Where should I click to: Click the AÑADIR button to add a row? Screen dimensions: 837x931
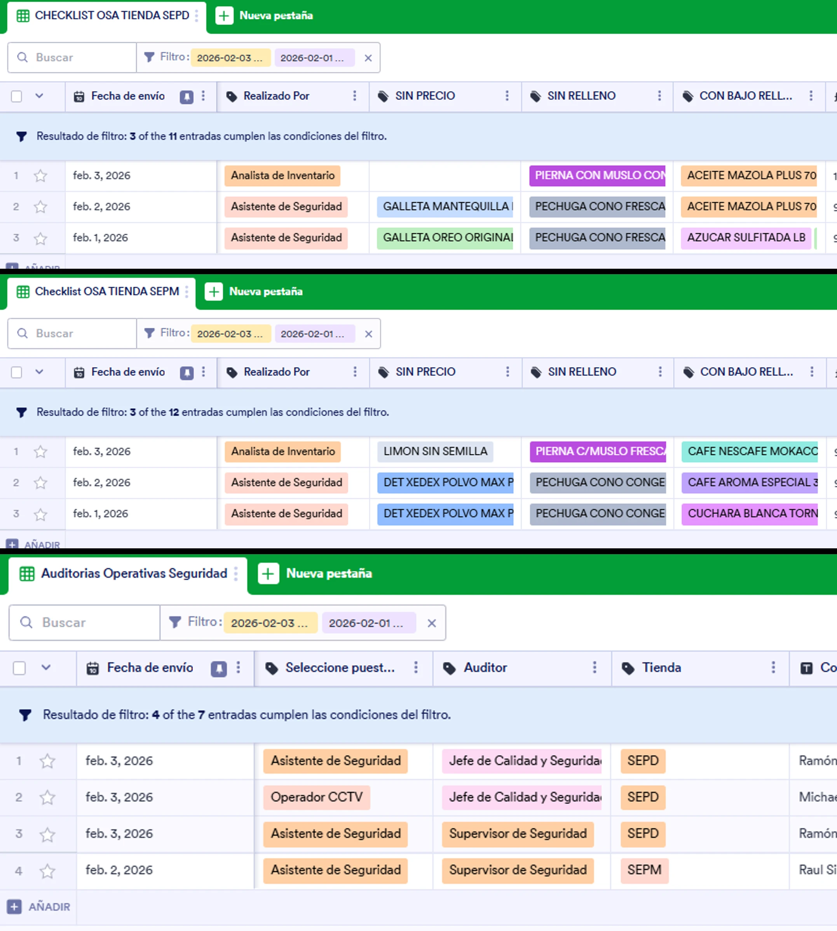click(x=39, y=906)
